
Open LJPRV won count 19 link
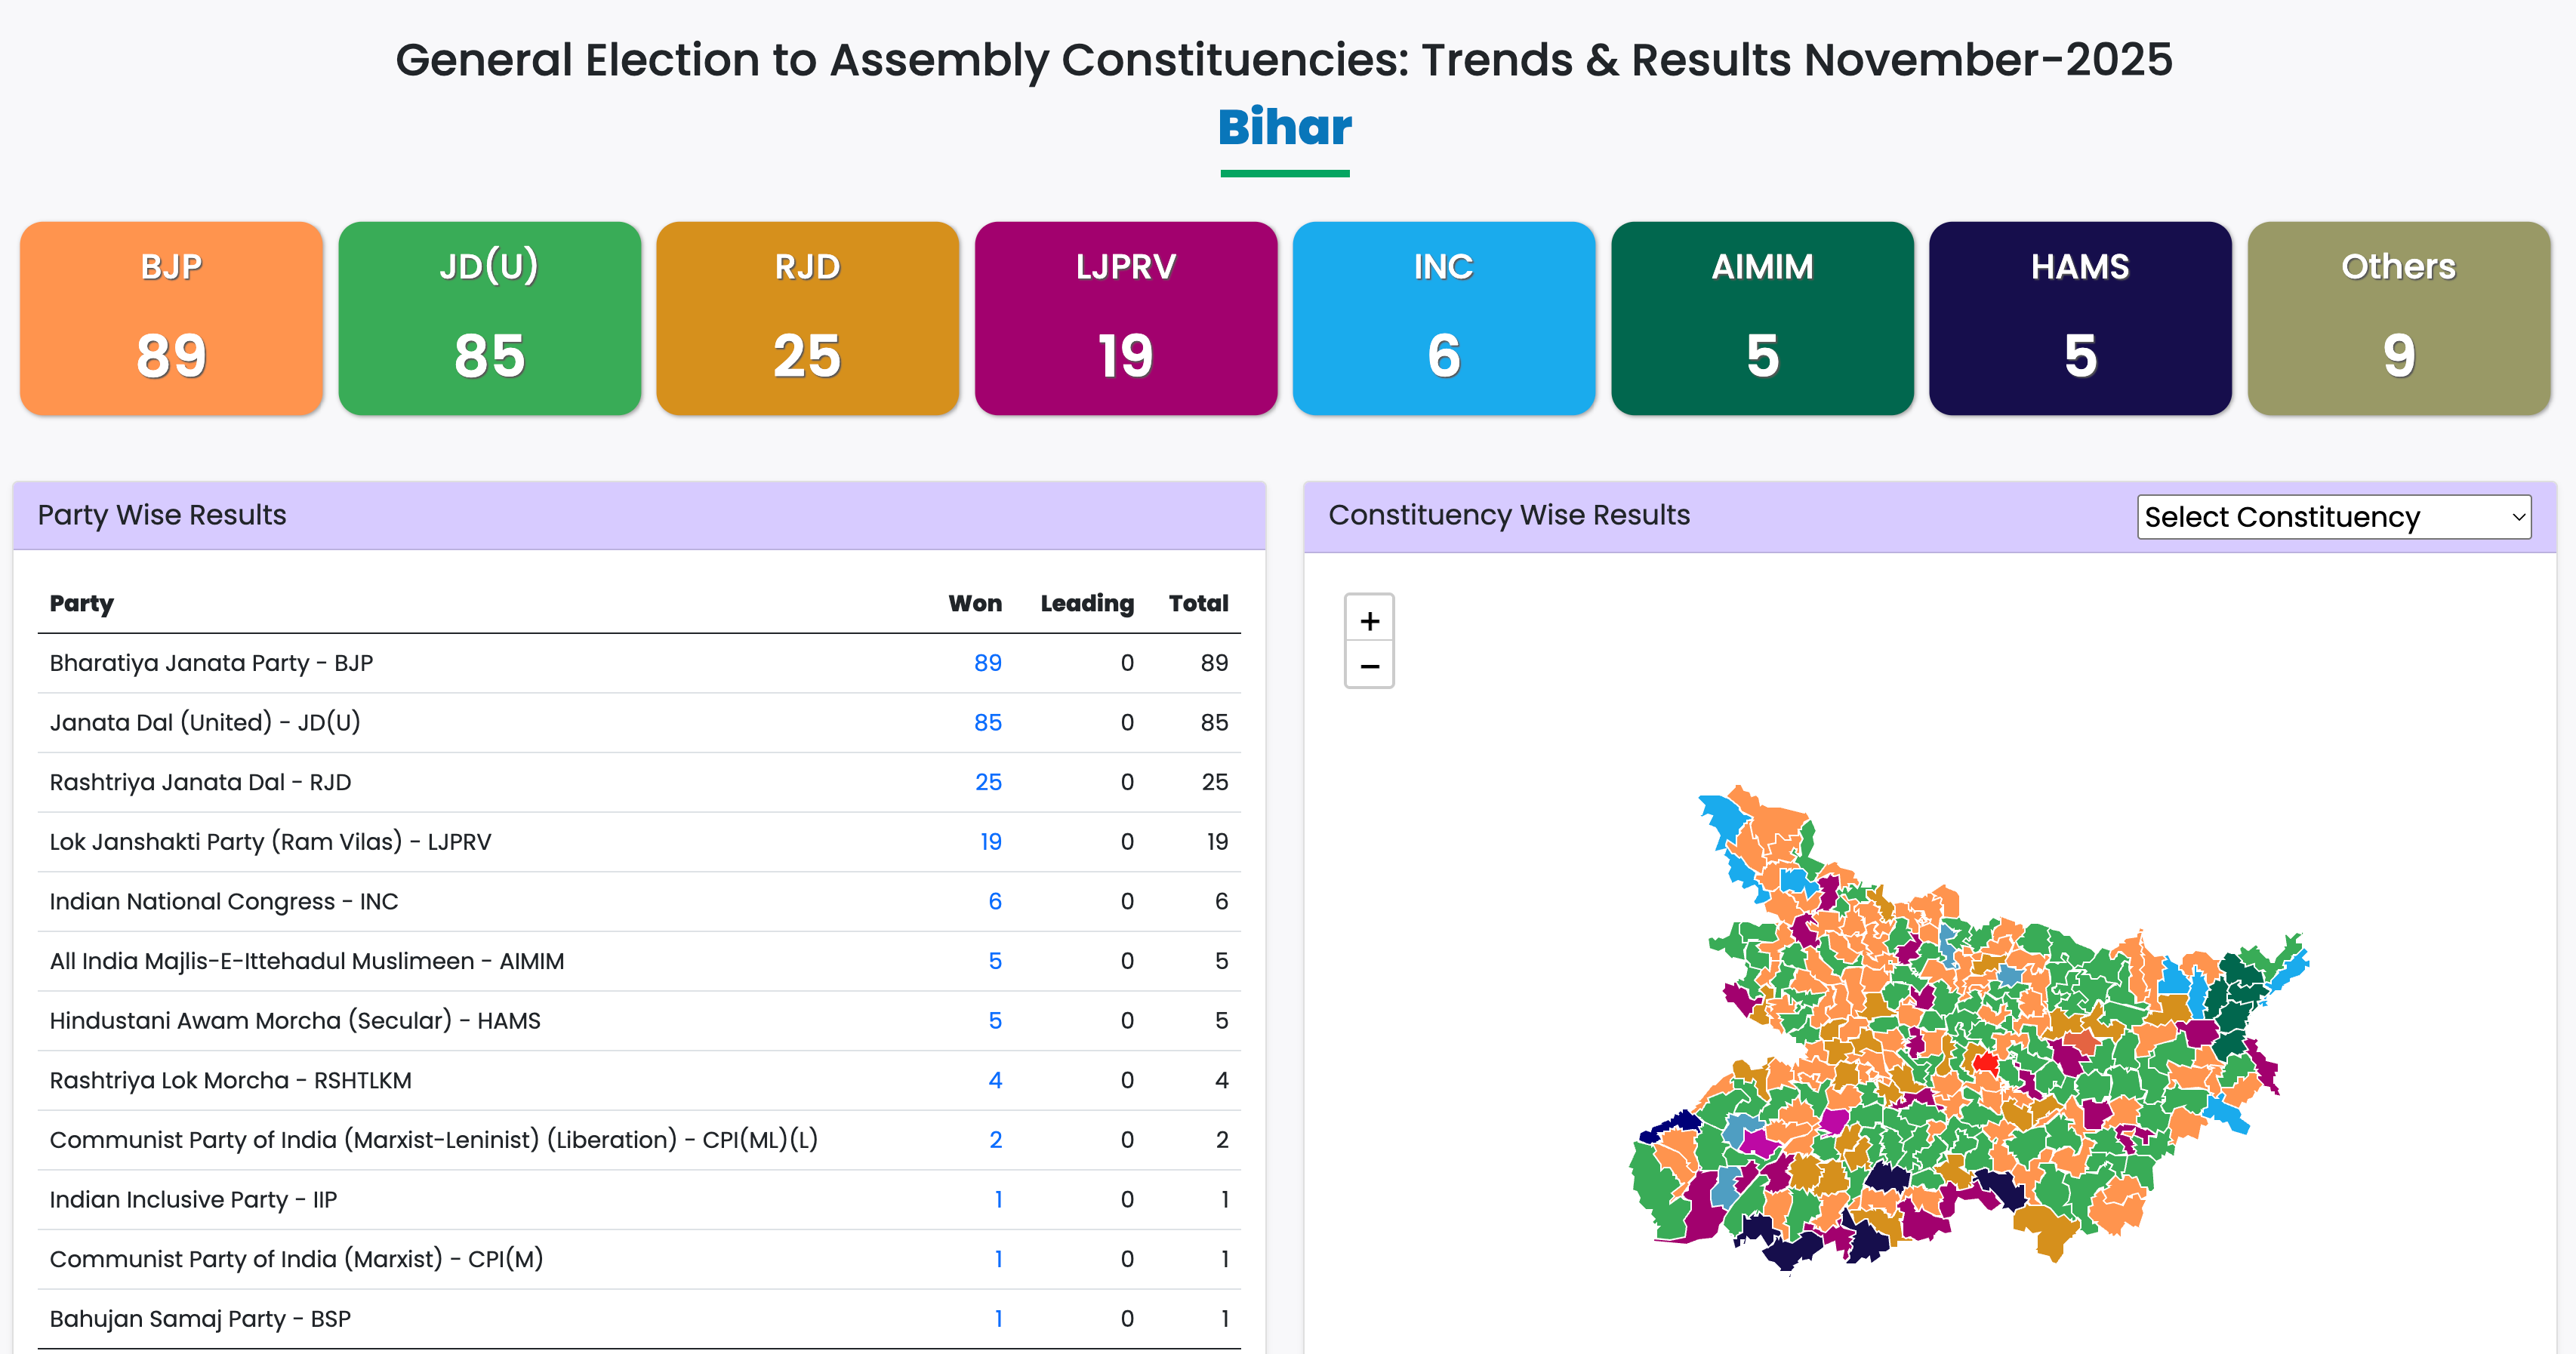(990, 842)
